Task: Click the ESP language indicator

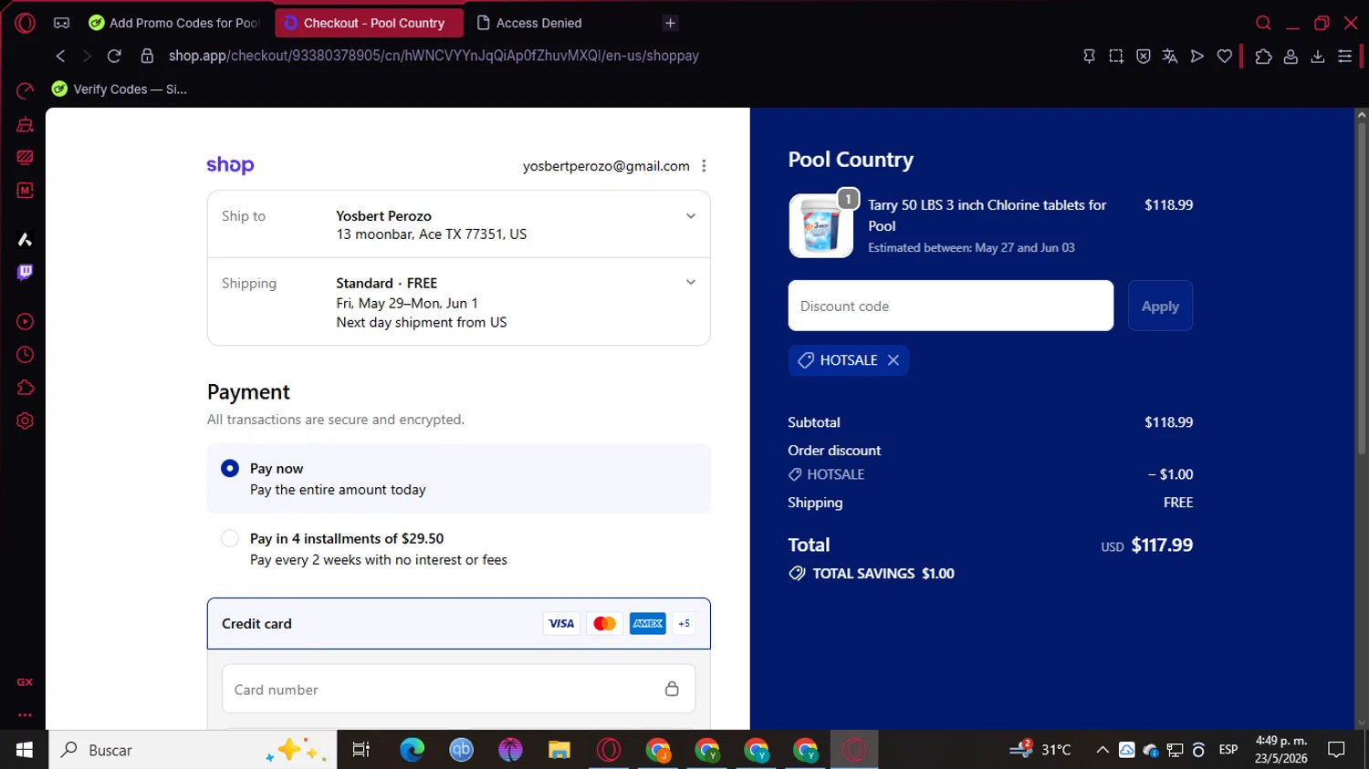Action: coord(1228,750)
